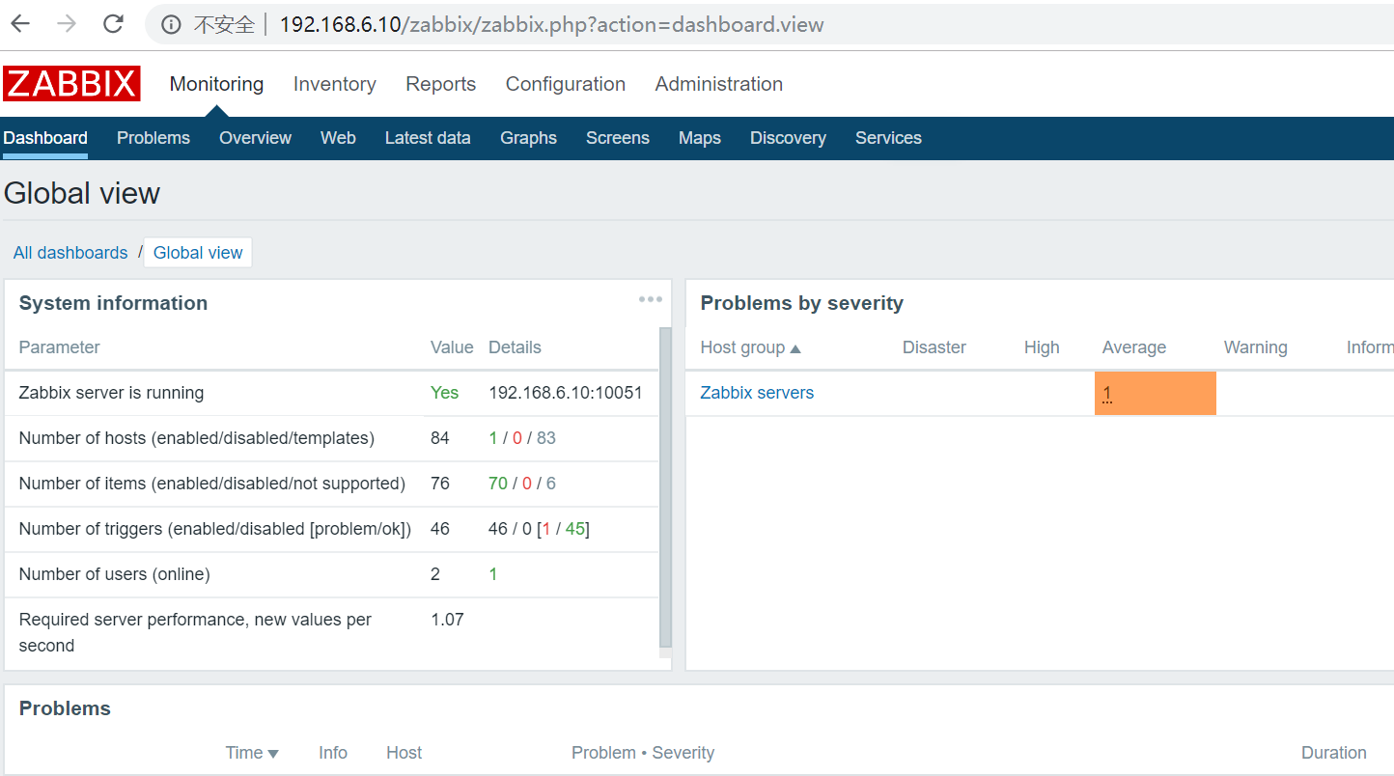Screen dimensions: 1394x776
Task: Click the Average column header
Action: (1133, 347)
